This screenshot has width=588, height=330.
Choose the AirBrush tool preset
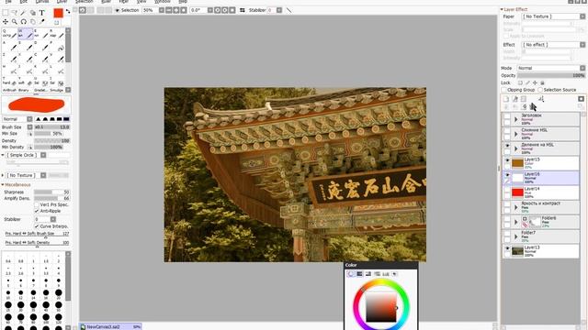[x=9, y=90]
